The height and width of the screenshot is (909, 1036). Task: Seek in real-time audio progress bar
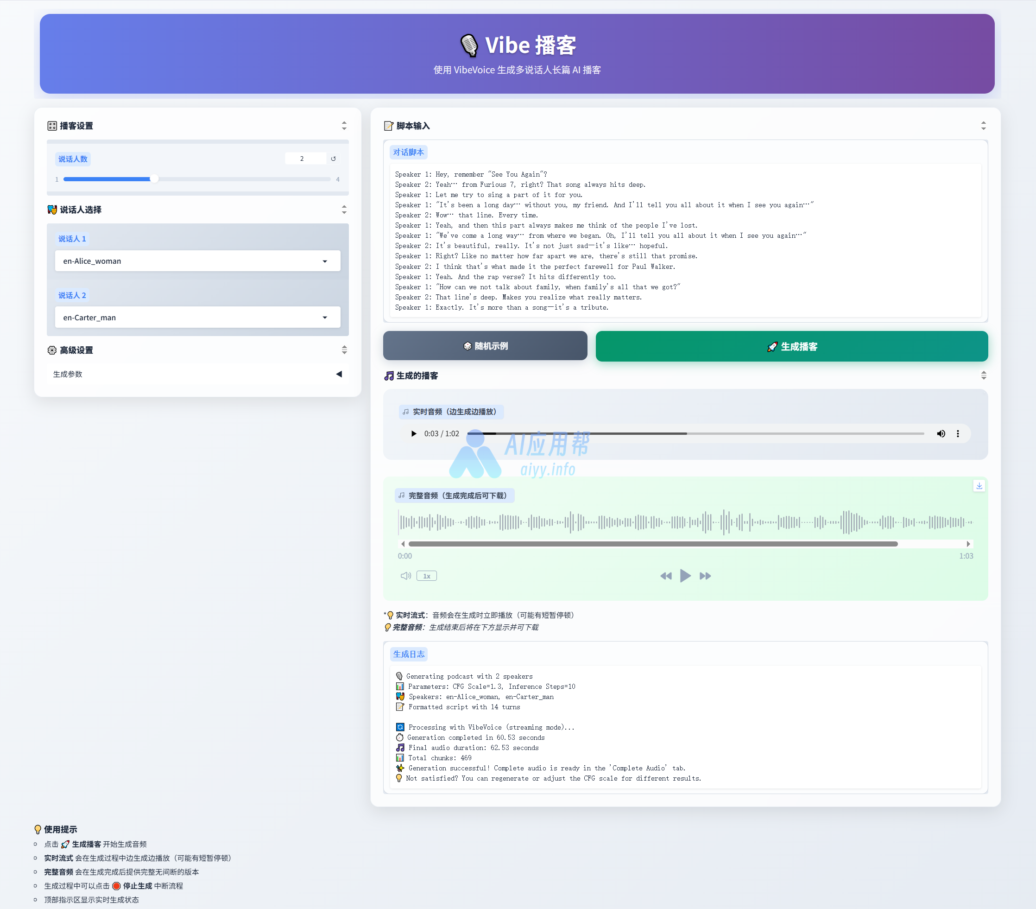pos(695,433)
